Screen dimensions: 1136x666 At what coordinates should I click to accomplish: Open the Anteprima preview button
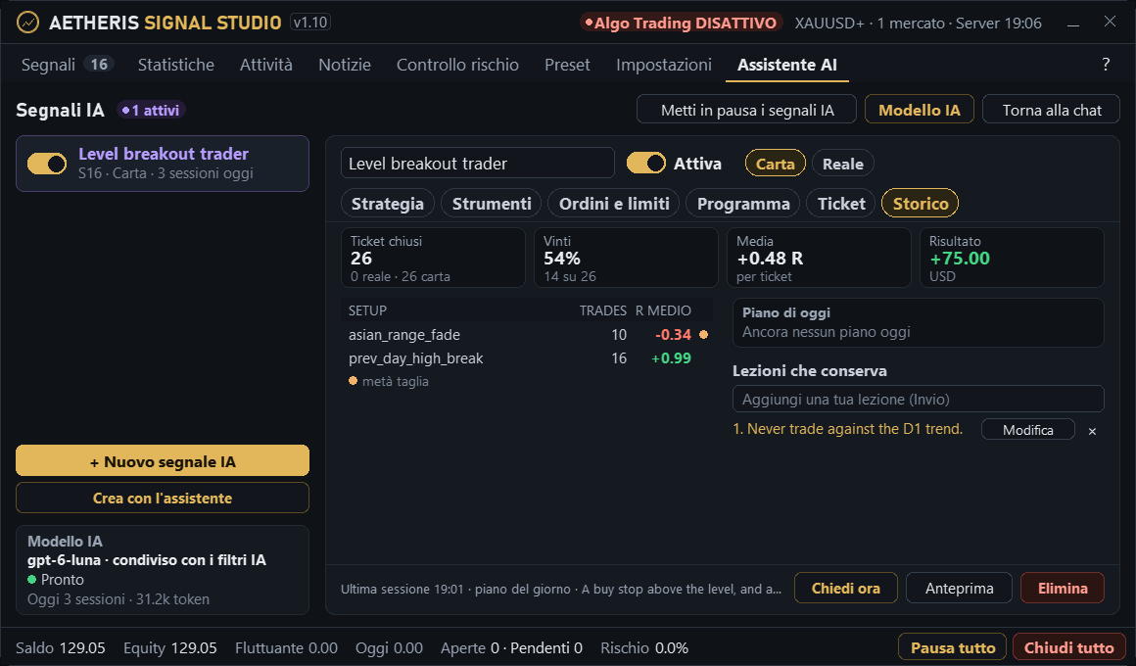pyautogui.click(x=959, y=589)
